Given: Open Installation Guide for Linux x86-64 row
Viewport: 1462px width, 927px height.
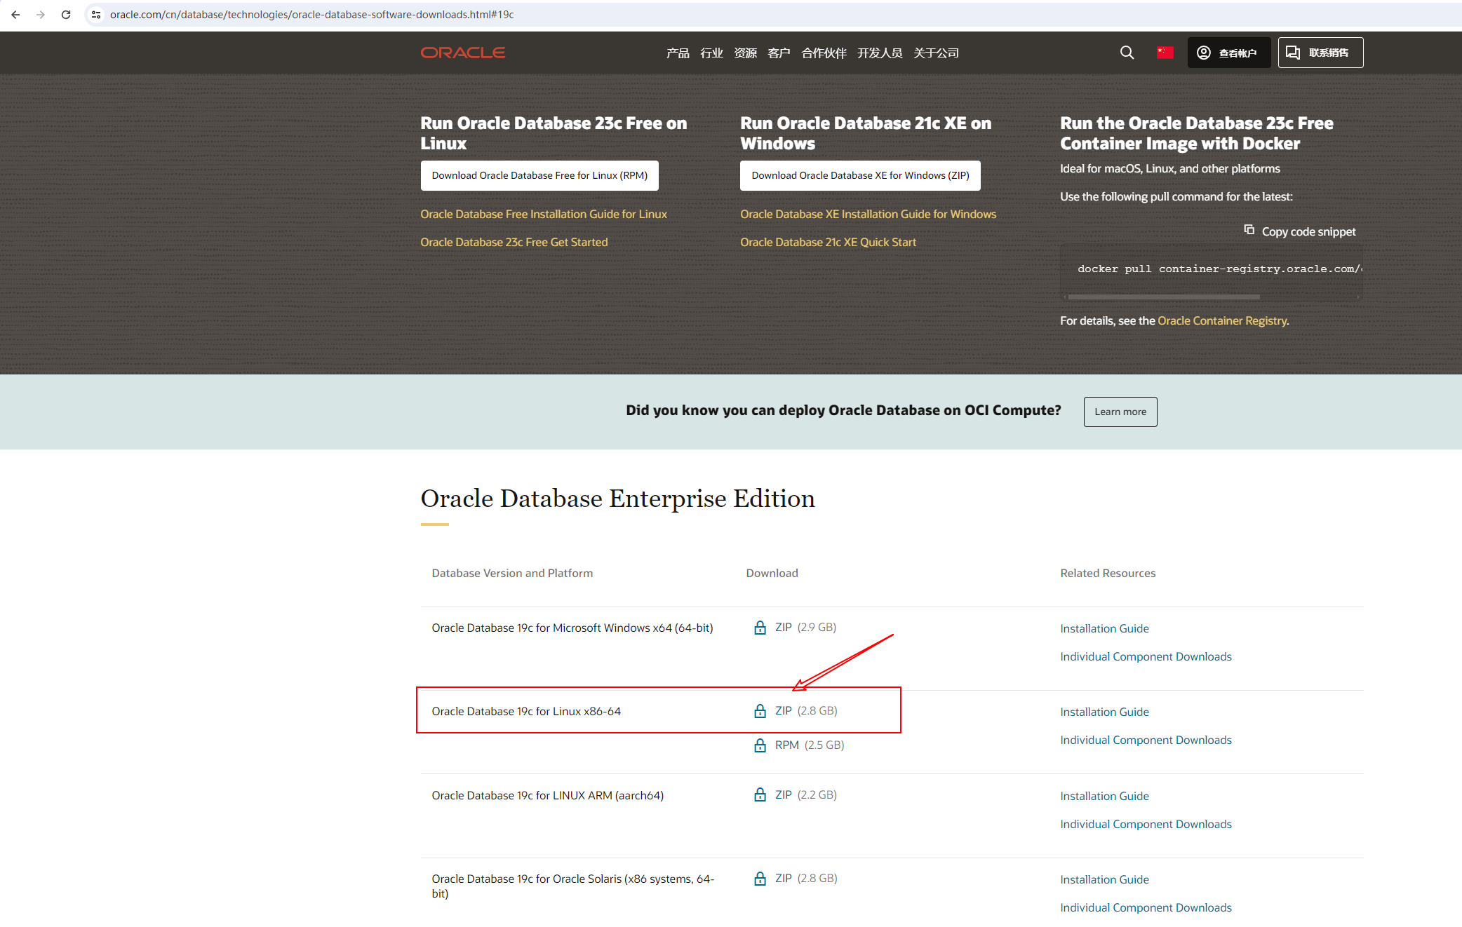Looking at the screenshot, I should click(x=1104, y=712).
